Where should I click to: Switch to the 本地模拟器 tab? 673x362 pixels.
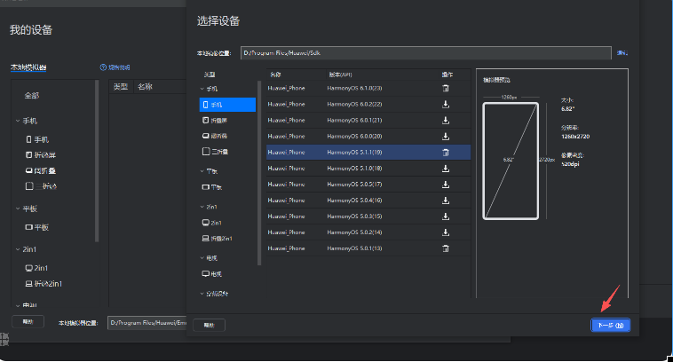coord(28,67)
